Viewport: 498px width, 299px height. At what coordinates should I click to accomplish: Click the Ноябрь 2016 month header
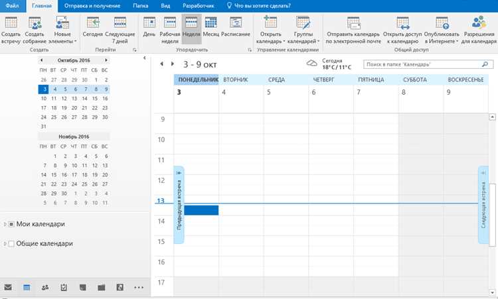point(74,137)
